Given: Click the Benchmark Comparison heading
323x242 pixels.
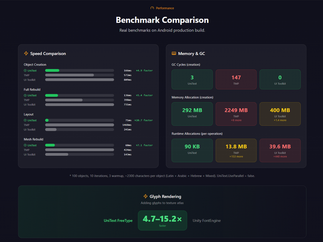Looking at the screenshot, I should [162, 20].
